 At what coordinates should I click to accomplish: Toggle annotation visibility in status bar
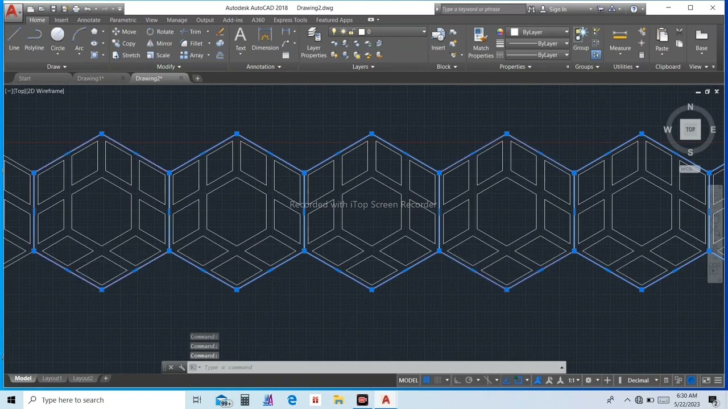pyautogui.click(x=537, y=380)
